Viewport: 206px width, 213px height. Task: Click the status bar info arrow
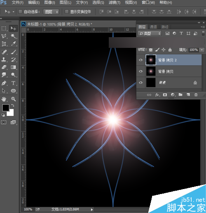click(92, 210)
